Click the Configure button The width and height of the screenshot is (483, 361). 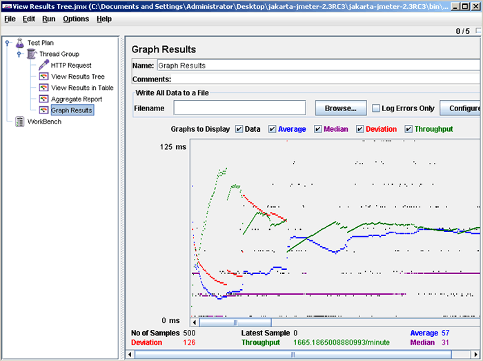tap(462, 108)
